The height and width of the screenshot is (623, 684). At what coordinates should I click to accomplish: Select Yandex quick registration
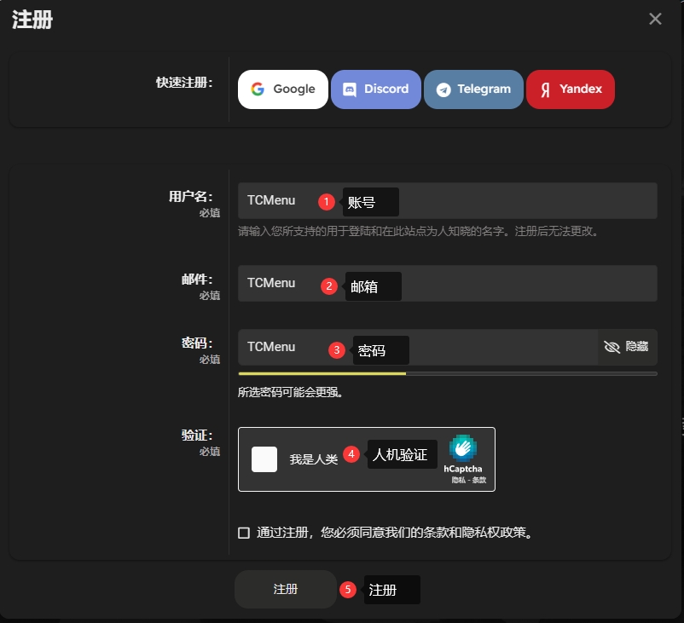[x=570, y=89]
